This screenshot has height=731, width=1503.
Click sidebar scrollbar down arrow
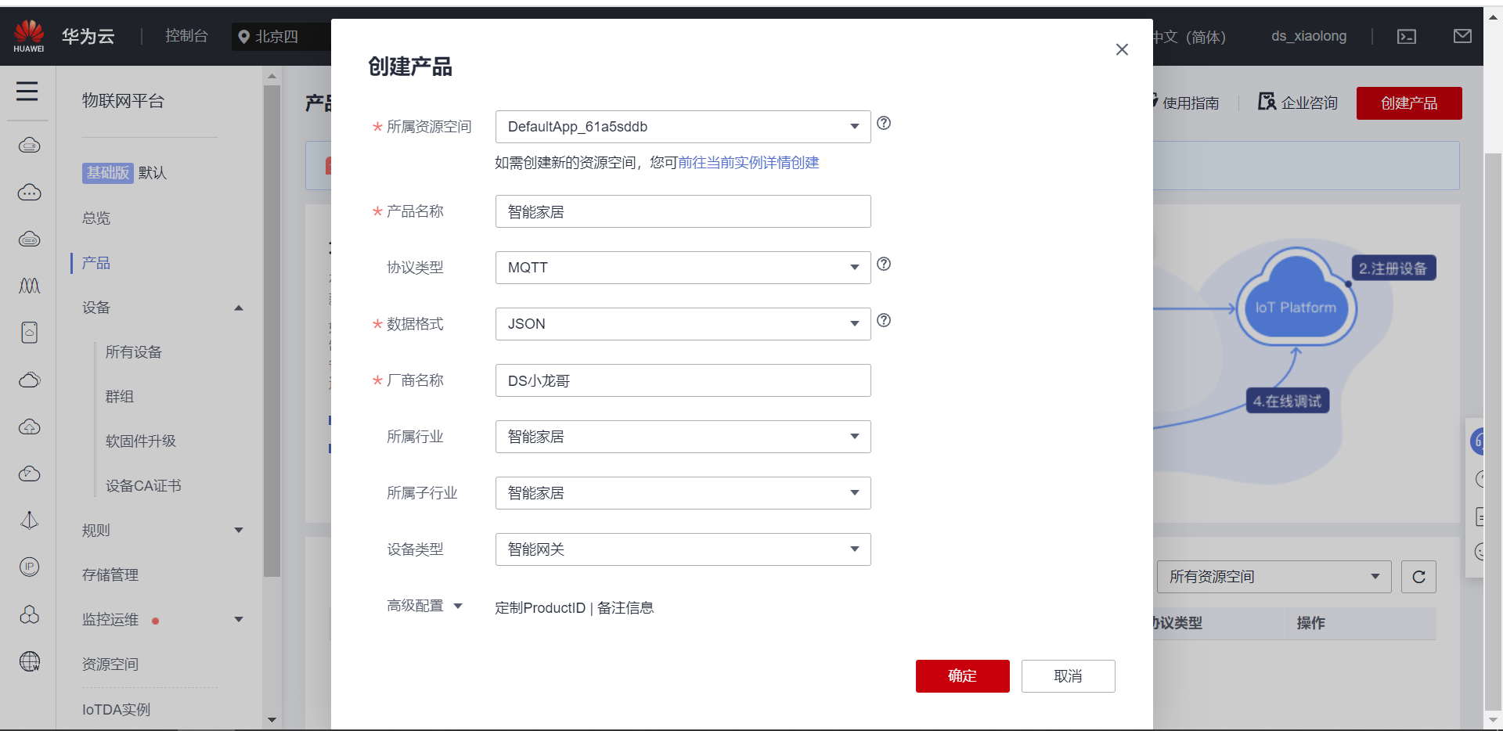(272, 720)
